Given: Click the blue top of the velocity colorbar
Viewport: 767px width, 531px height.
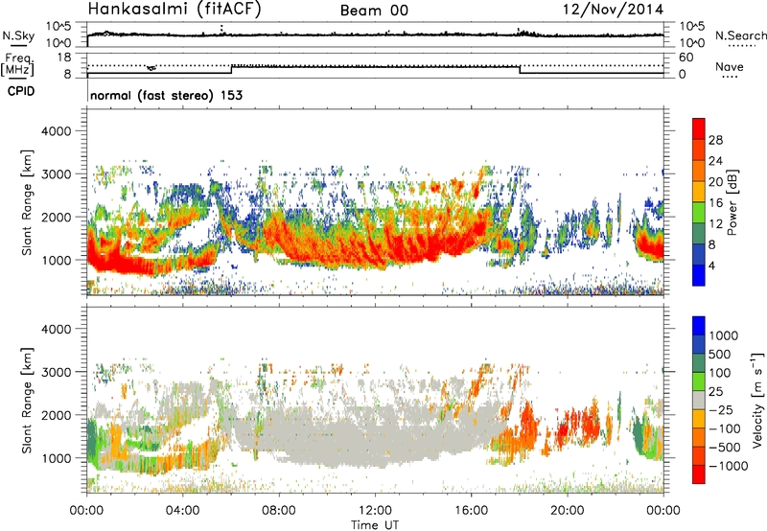Looking at the screenshot, I should click(x=699, y=326).
